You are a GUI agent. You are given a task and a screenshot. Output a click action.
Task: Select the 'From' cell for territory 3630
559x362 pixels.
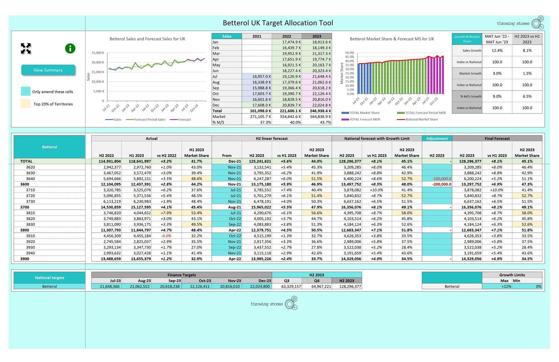click(227, 173)
